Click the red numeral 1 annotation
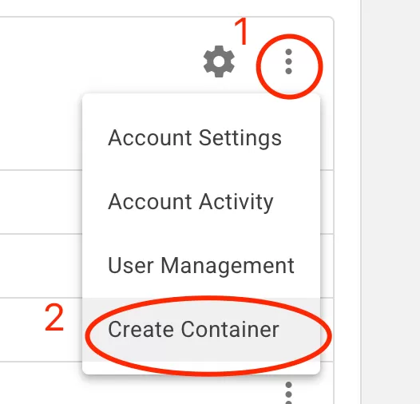The image size is (420, 404). [x=242, y=31]
